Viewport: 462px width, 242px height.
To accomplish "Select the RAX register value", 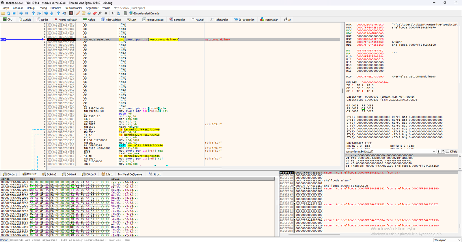I will pos(370,25).
